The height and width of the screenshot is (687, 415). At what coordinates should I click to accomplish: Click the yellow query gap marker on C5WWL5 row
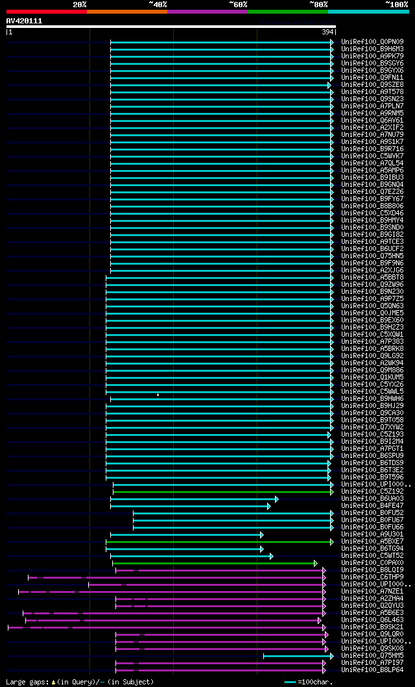(158, 394)
